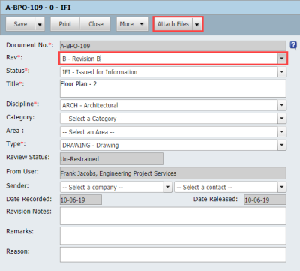
Task: Focus the Revision Notes text area
Action: point(173,216)
